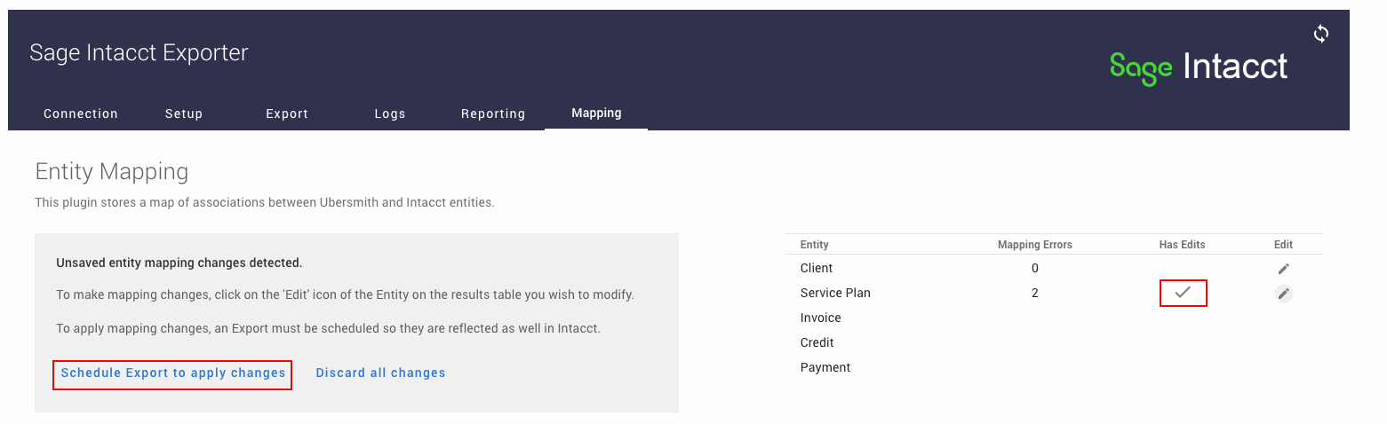Go to the Export tab
The width and height of the screenshot is (1387, 424).
coord(287,114)
